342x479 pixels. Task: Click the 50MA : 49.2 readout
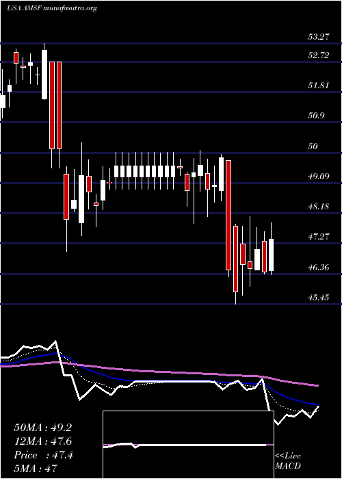coord(42,428)
